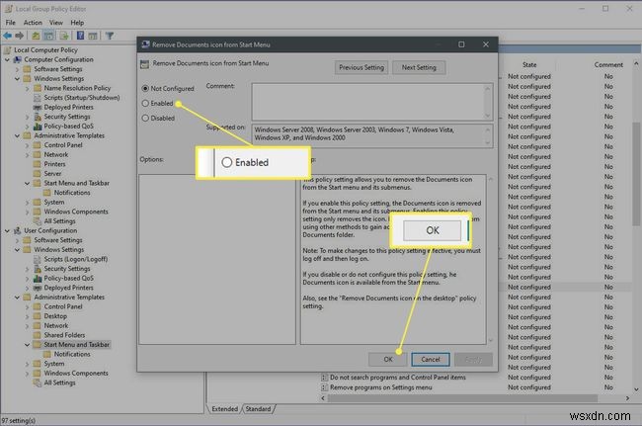This screenshot has width=642, height=426.
Task: Open the File menu
Action: (11, 23)
